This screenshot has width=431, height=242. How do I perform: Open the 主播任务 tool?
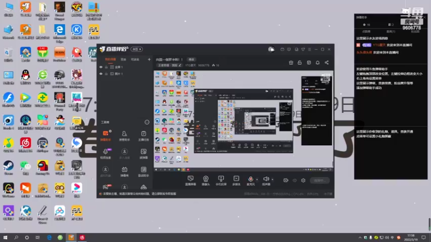(143, 136)
